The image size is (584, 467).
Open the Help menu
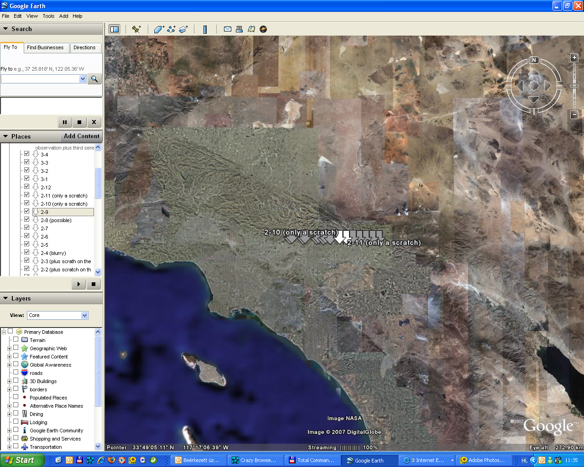pos(78,16)
